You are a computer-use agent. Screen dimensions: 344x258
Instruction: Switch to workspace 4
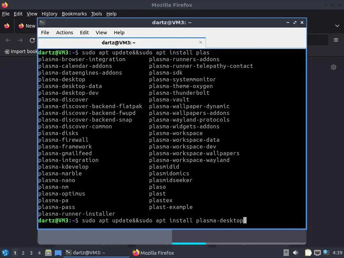click(39, 253)
